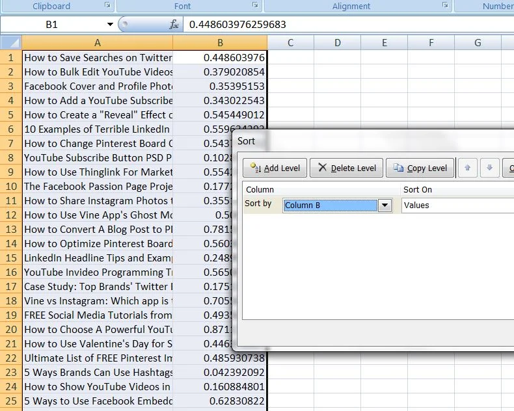Image resolution: width=514 pixels, height=411 pixels.
Task: Click cell "How to Share Instagram Photos"
Action: (x=98, y=200)
